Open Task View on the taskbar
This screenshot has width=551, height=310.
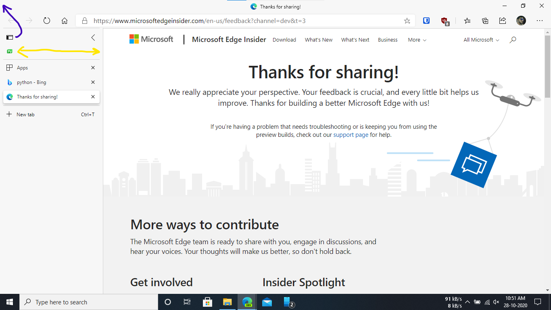[187, 302]
